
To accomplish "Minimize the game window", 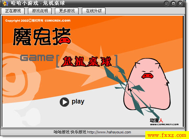I will pyautogui.click(x=166, y=3).
